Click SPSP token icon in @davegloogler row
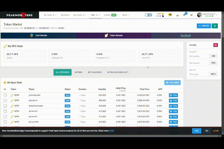 click(12, 95)
